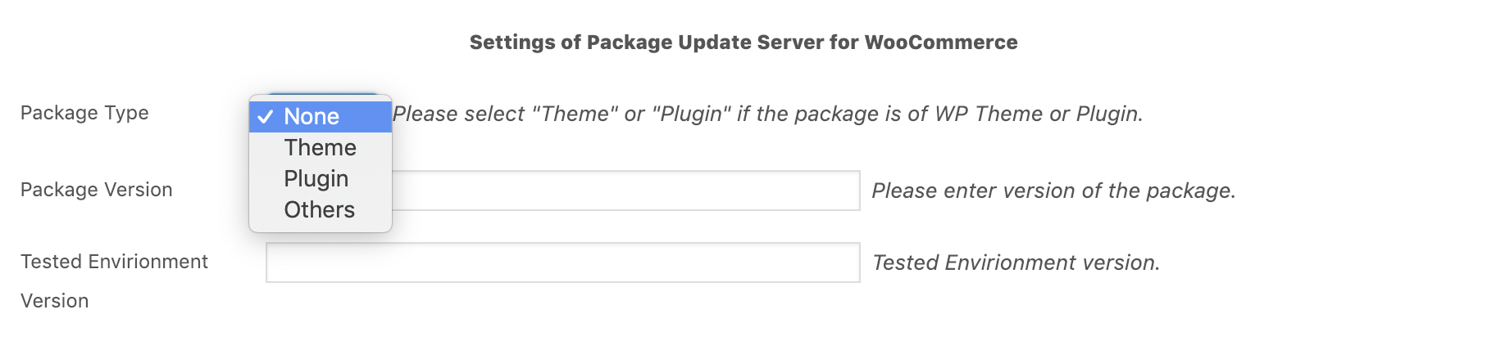Viewport: 1487px width, 350px height.
Task: Click 'WooCommerce' in the settings heading
Action: click(x=940, y=43)
